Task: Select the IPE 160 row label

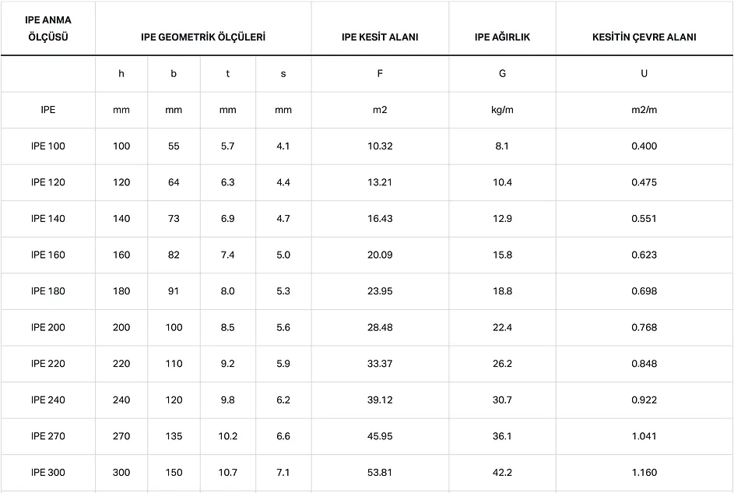Action: click(47, 255)
